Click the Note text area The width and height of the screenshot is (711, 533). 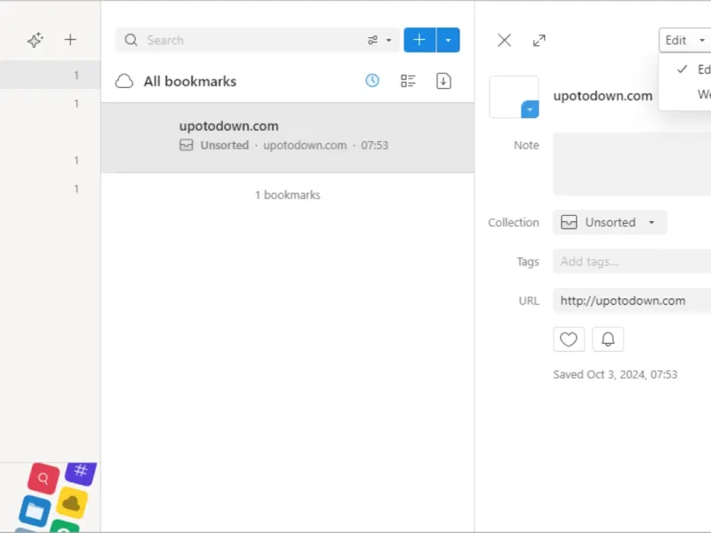point(632,163)
